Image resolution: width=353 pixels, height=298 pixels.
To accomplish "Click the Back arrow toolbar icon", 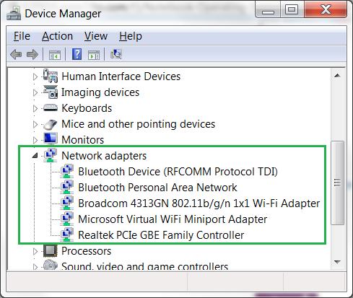I will 16,54.
